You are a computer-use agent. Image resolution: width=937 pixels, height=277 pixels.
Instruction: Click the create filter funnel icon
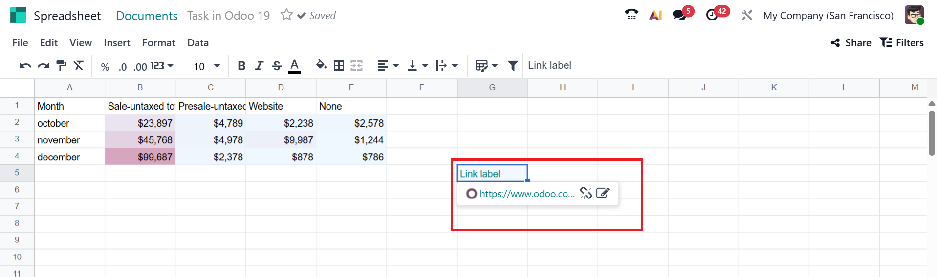513,66
